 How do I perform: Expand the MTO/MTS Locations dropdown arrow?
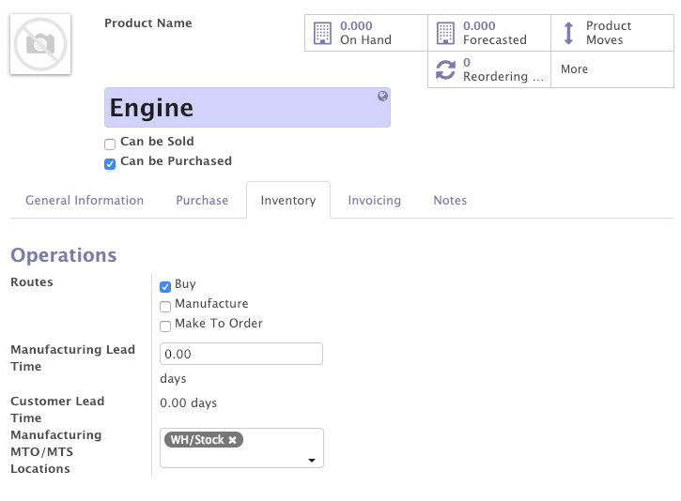coord(312,461)
